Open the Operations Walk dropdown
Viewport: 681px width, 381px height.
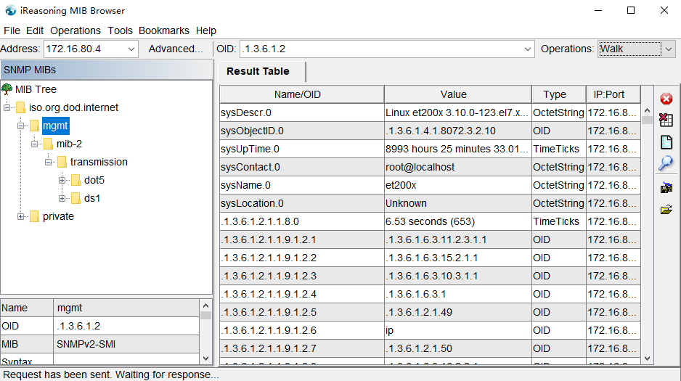(x=669, y=49)
